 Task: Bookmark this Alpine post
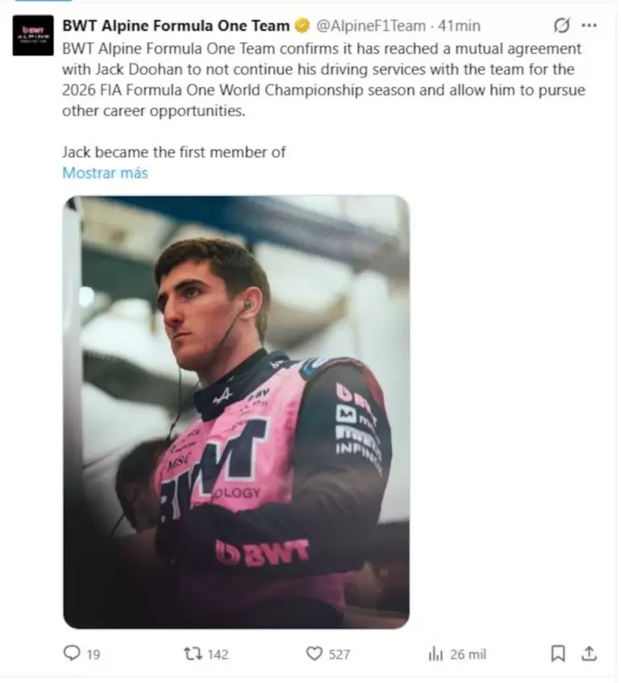coord(557,653)
